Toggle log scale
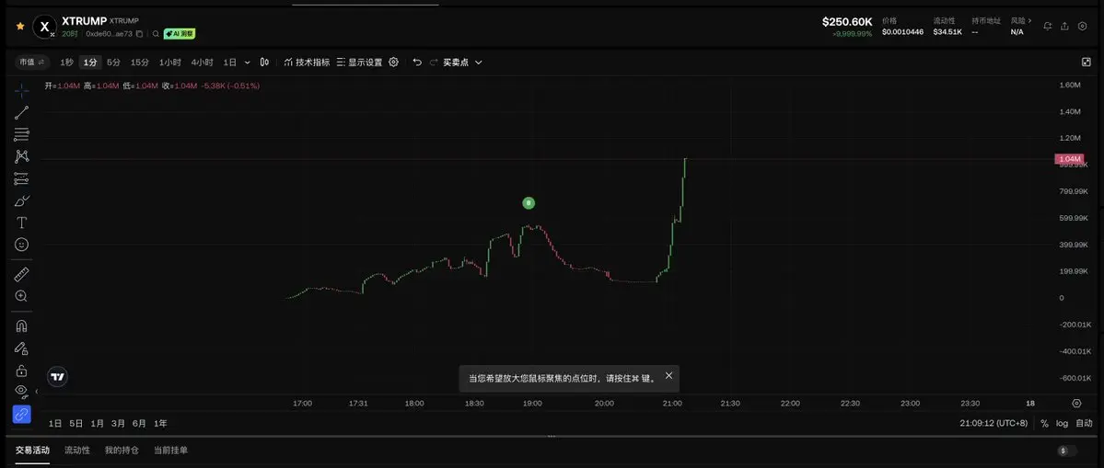1104x468 pixels. [1062, 424]
